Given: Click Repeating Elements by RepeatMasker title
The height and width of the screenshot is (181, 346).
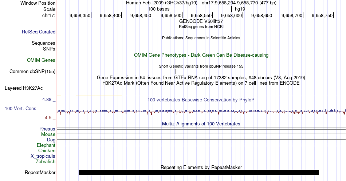Looking at the screenshot, I should pos(201,167).
